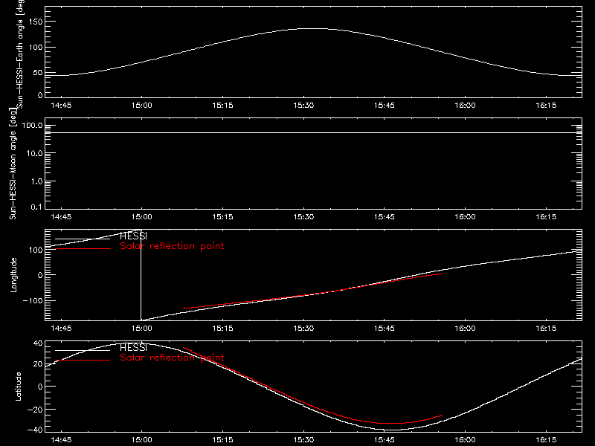Image resolution: width=595 pixels, height=446 pixels.
Task: Click the Sun-HESSI-Moon angle axis title
Action: click(13, 164)
